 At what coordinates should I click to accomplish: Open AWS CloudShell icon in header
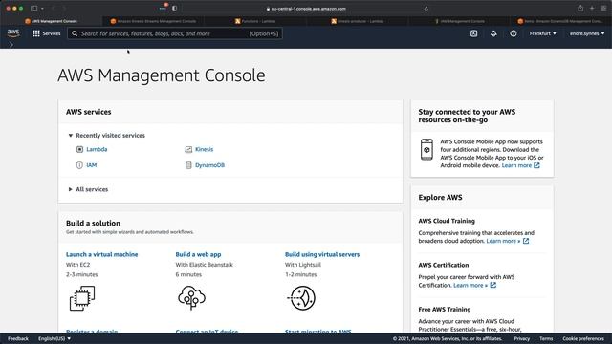click(x=473, y=33)
